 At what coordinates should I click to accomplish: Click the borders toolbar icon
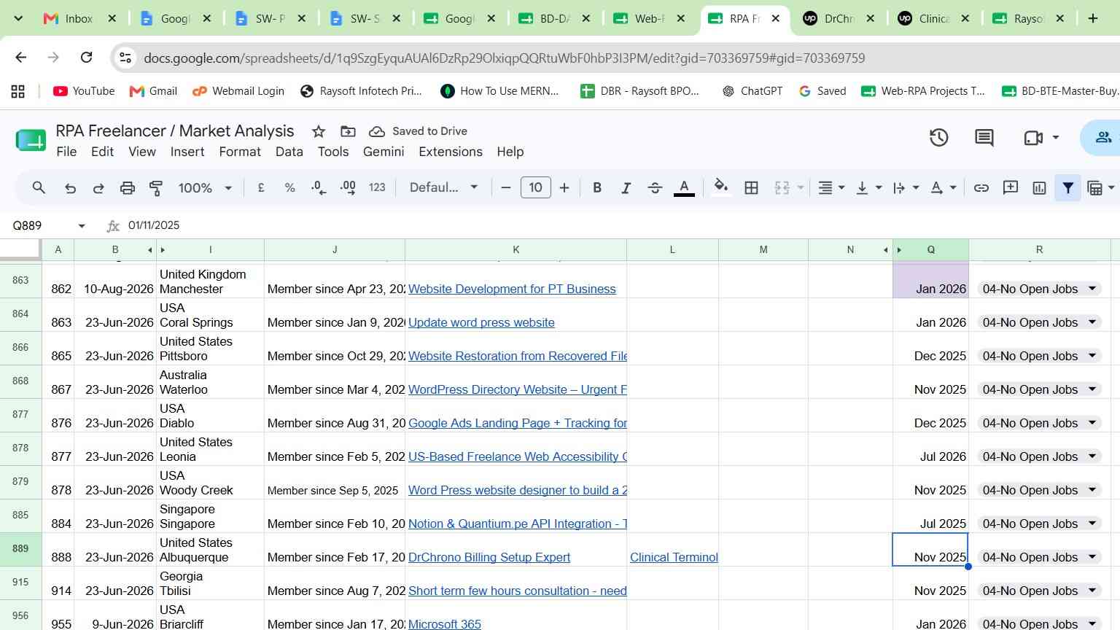[x=751, y=188]
